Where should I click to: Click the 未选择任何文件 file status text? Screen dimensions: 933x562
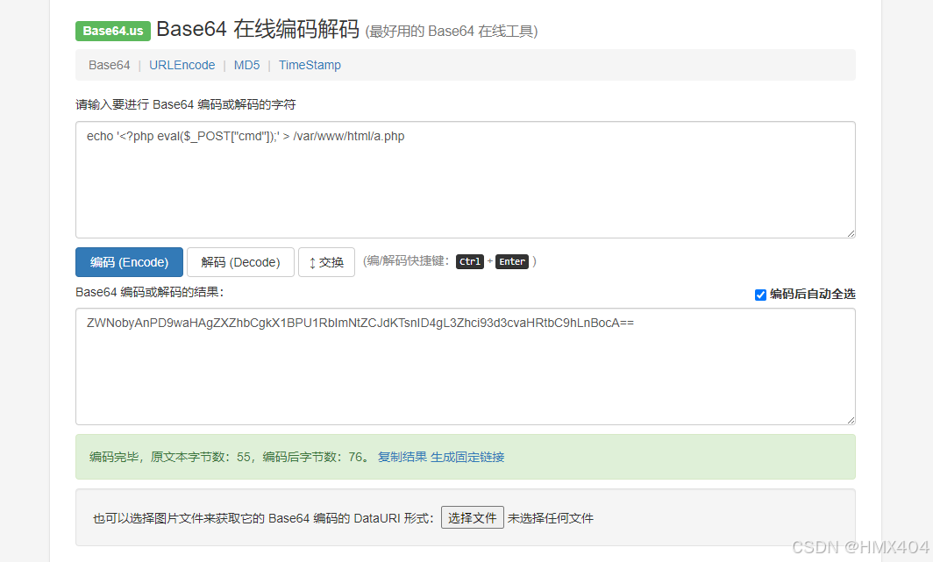pos(551,518)
